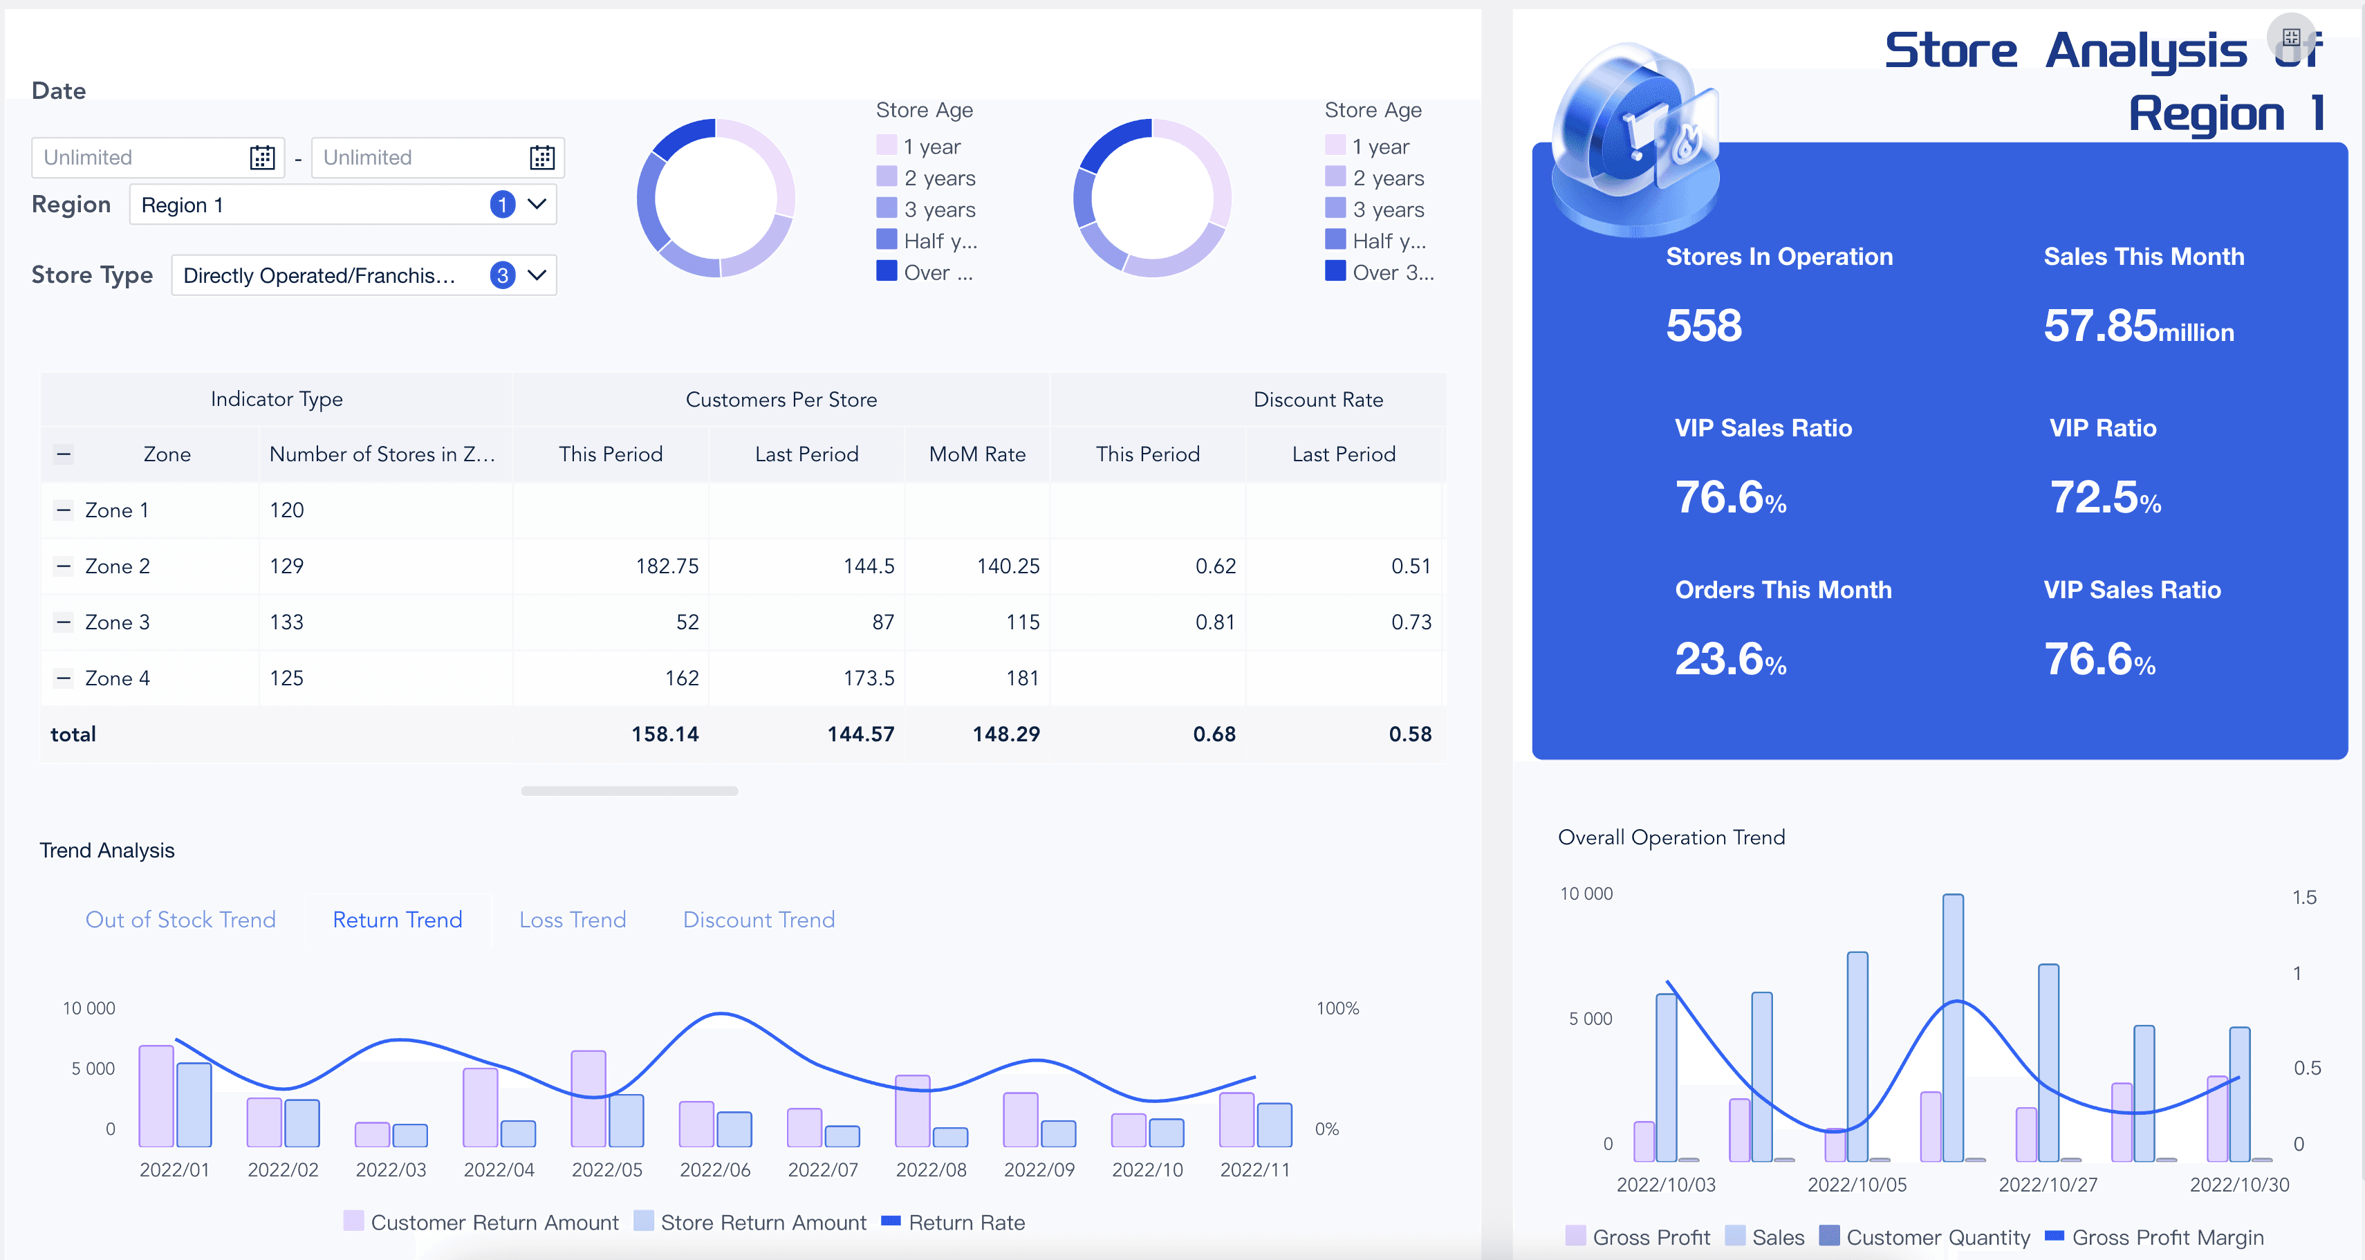Collapse the Zone 1 row
This screenshot has height=1260, width=2365.
[64, 510]
